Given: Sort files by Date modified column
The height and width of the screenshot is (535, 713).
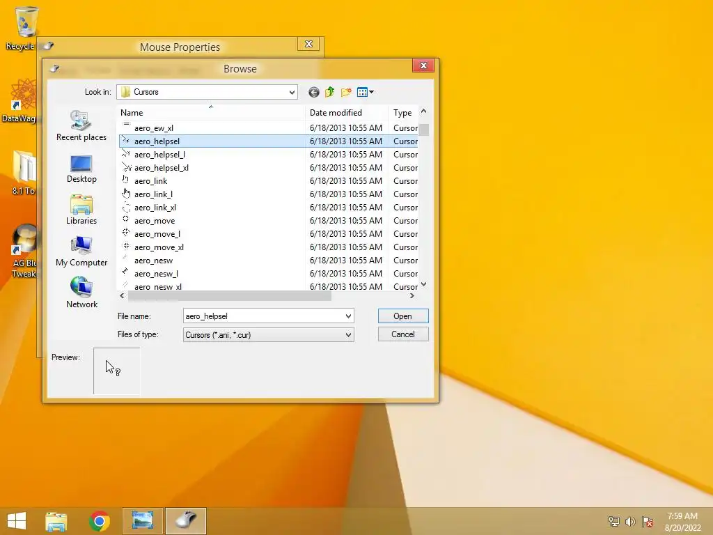Looking at the screenshot, I should [x=347, y=113].
